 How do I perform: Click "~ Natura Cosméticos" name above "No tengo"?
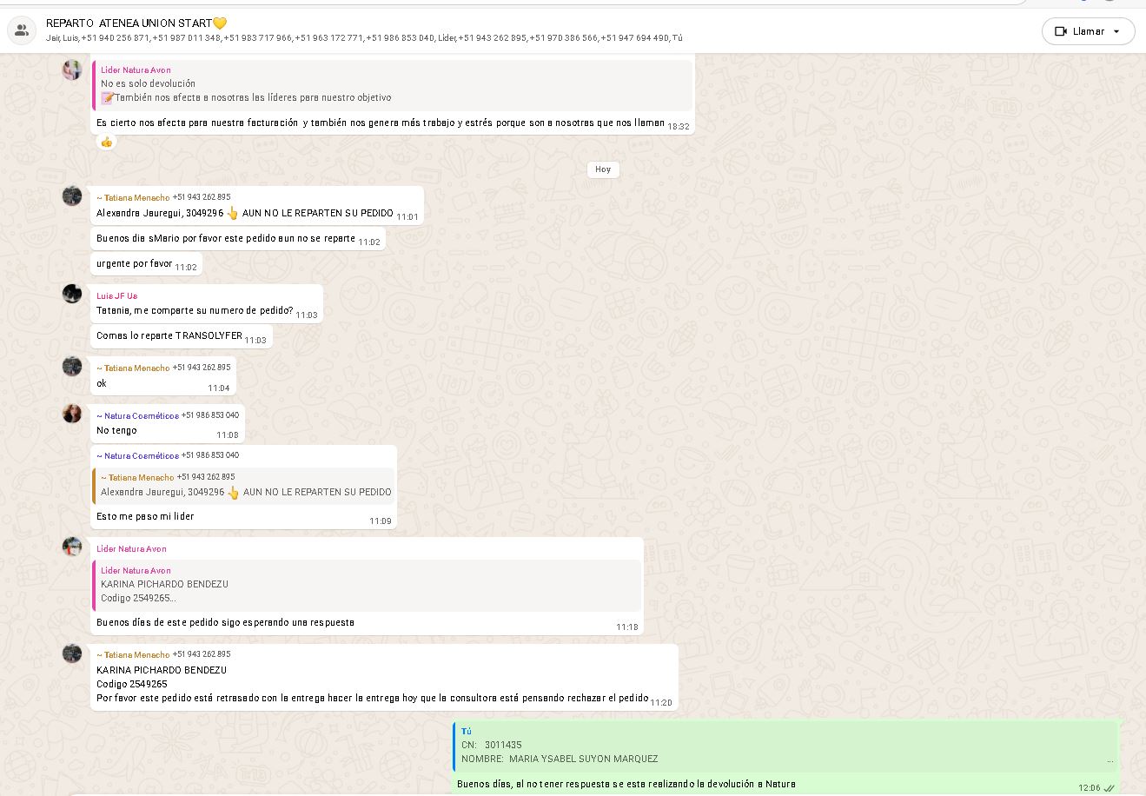tap(137, 415)
